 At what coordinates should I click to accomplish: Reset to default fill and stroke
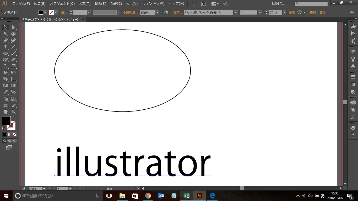[x=3, y=129]
